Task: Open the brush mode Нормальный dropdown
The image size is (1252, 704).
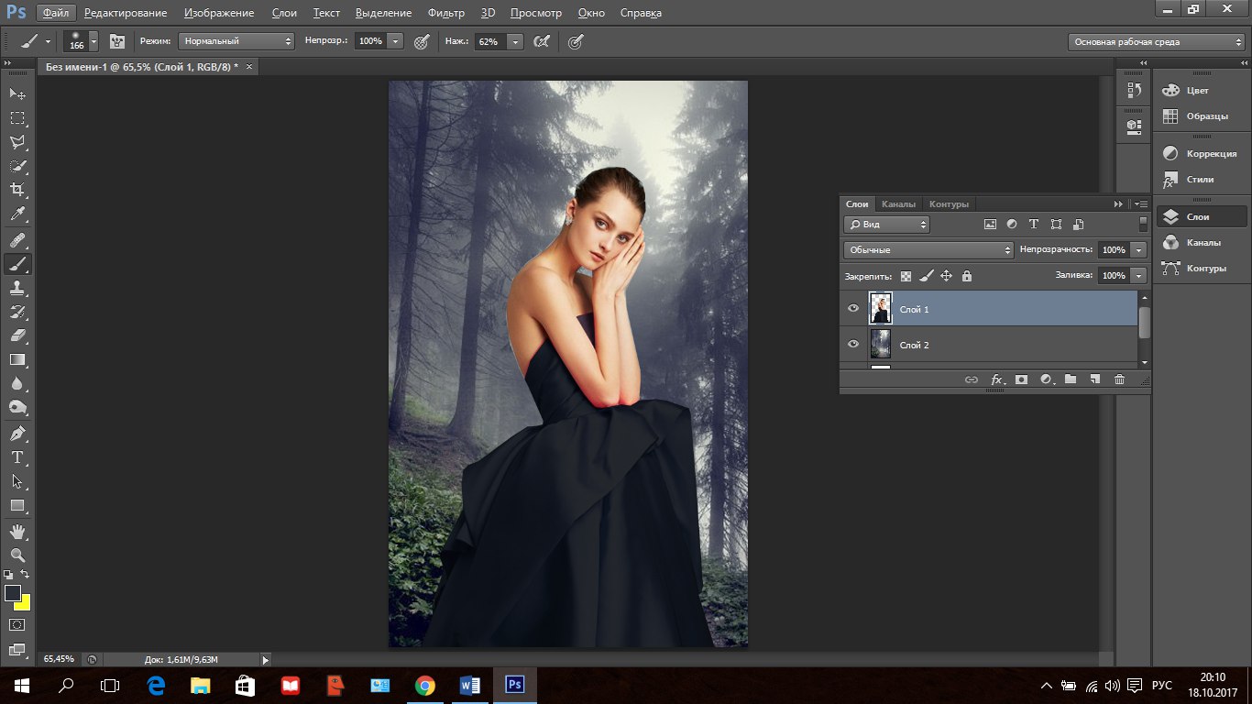Action: [x=236, y=41]
